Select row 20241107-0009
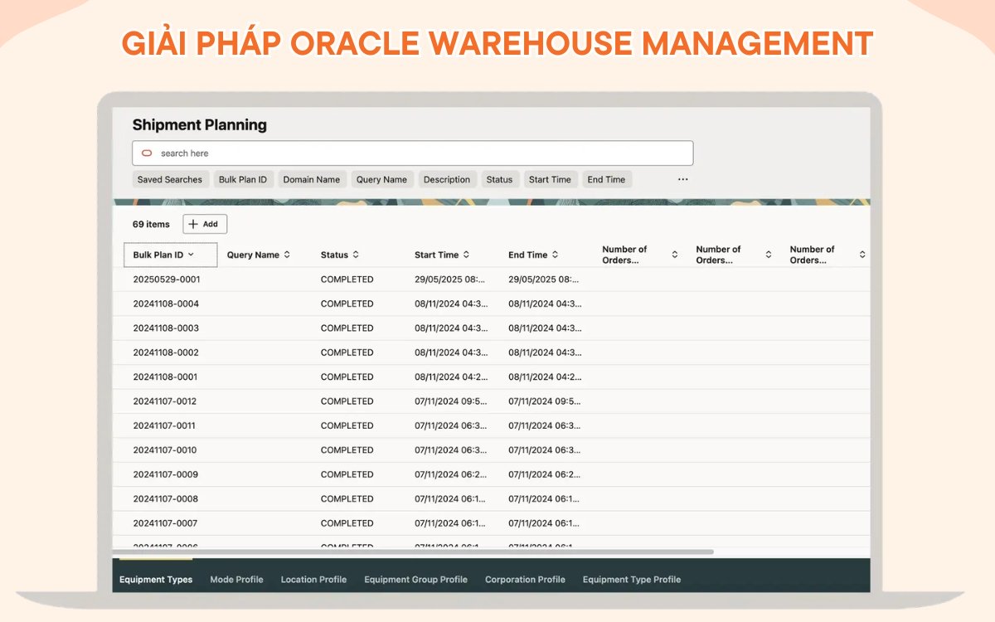The image size is (995, 622). coord(492,474)
